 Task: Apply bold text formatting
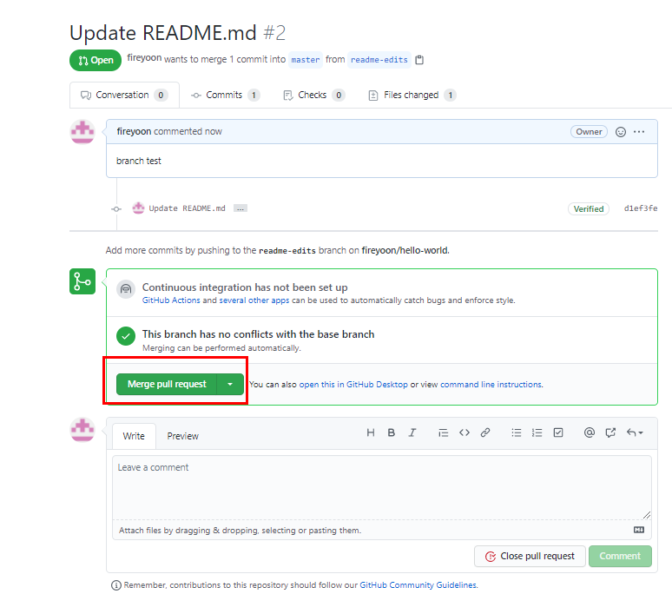pos(391,432)
